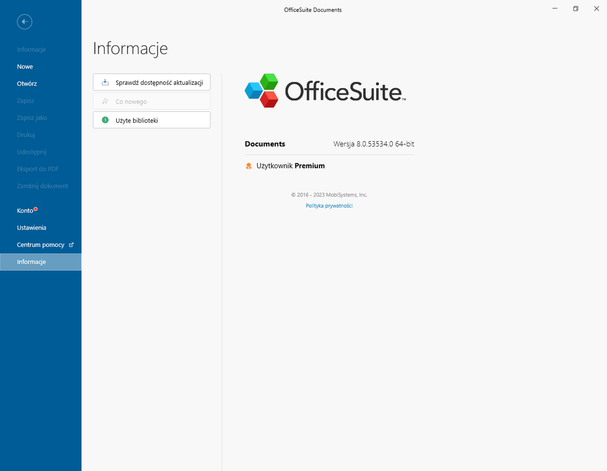The image size is (607, 471).
Task: Click the Co nowego button
Action: (152, 101)
